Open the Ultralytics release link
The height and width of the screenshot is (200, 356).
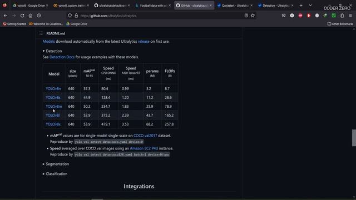tap(144, 42)
